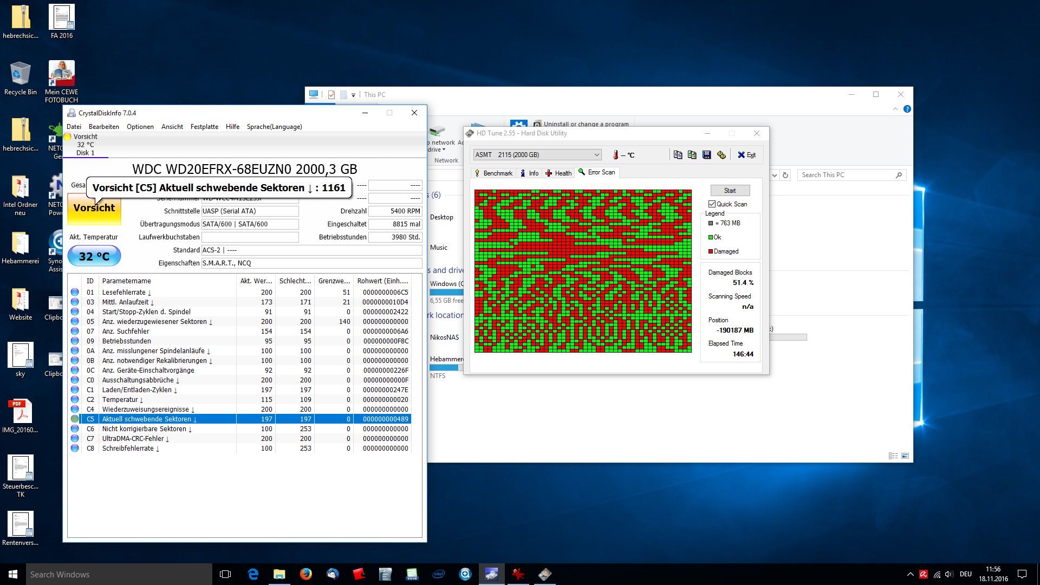Select the Disk 1 Vorsicht status icon
The image size is (1040, 585).
68,137
